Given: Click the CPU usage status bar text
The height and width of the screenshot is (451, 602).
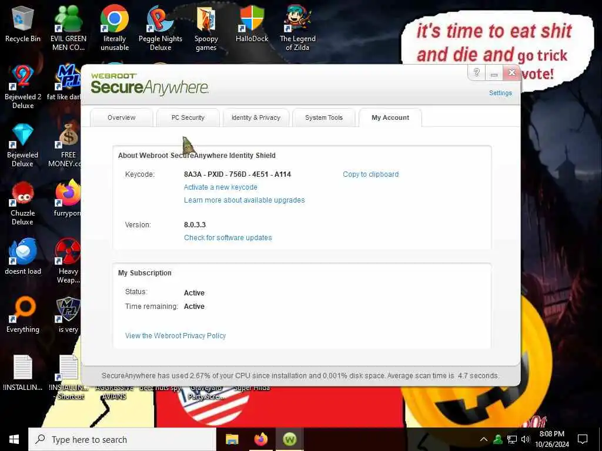Looking at the screenshot, I should (x=300, y=376).
